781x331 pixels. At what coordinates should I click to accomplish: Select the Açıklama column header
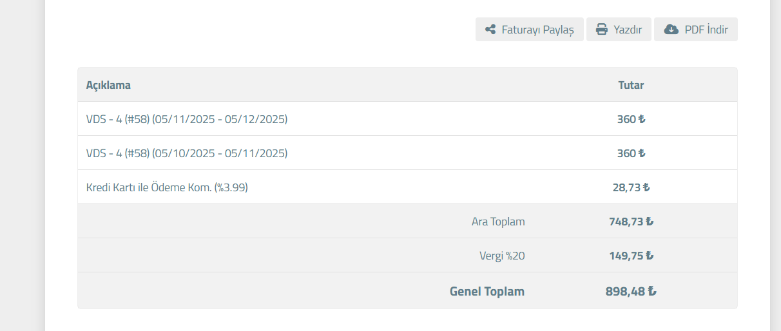click(x=108, y=85)
